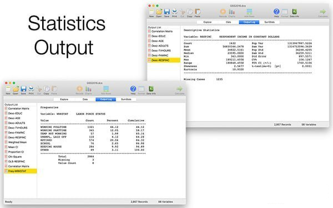The image size is (333, 208).
Task: Select Output Log tab in front Frequencies window
Action: [106, 99]
